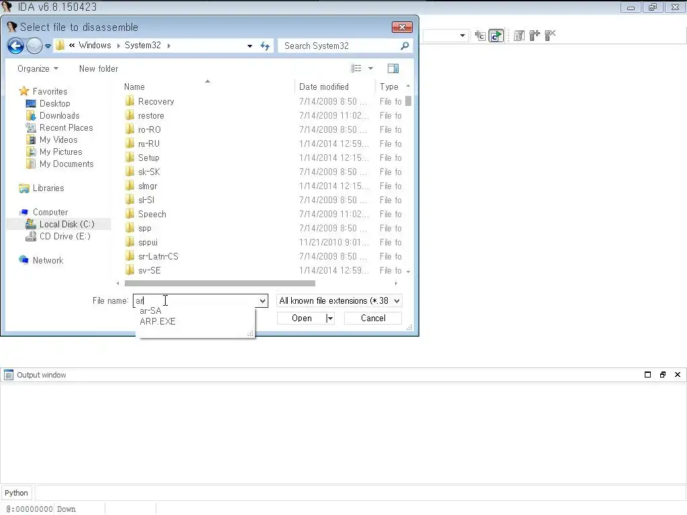Sort by Type column header
The image size is (687, 515).
click(389, 87)
